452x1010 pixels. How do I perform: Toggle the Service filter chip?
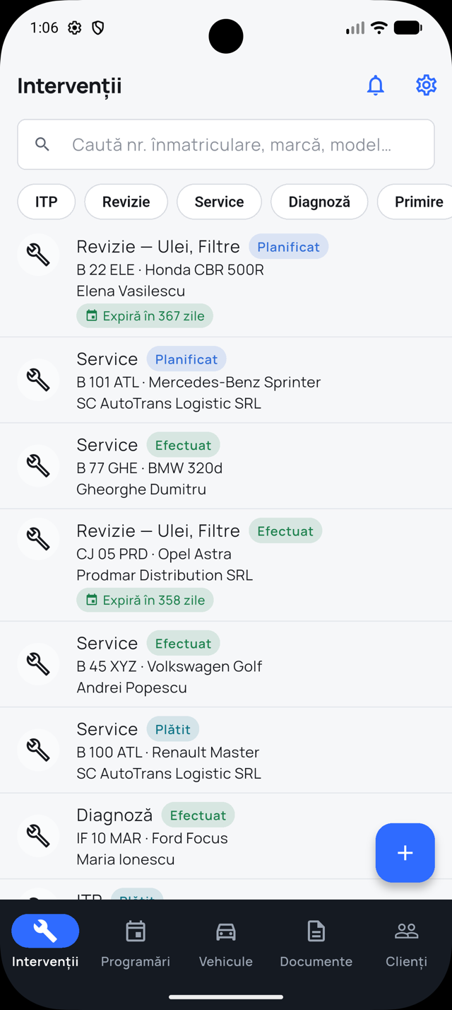(219, 202)
